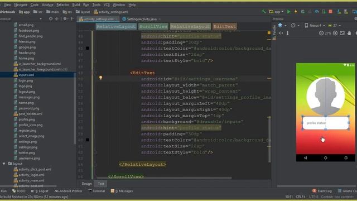Tap the home circle on the phone preview

point(326,157)
